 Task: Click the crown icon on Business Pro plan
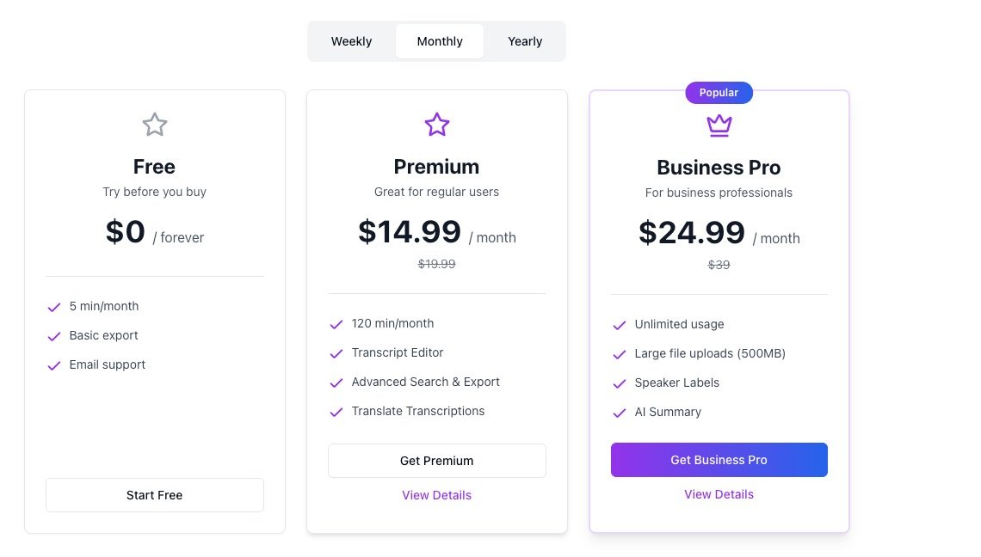tap(719, 125)
